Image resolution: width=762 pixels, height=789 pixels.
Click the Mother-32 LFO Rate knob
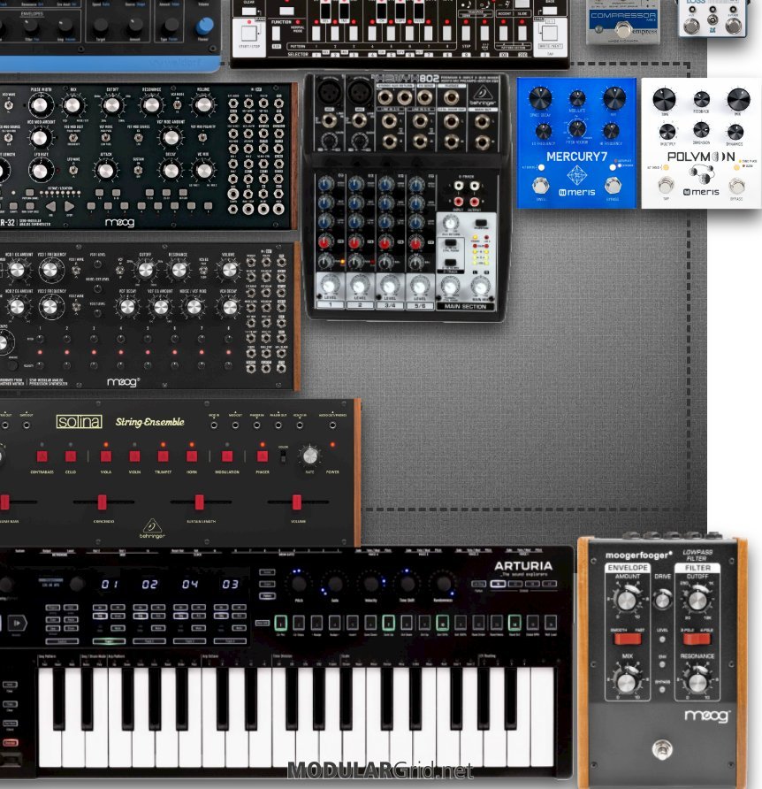pos(40,171)
